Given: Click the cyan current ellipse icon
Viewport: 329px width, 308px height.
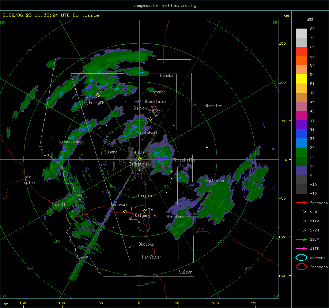Looking at the screenshot, I should (301, 257).
